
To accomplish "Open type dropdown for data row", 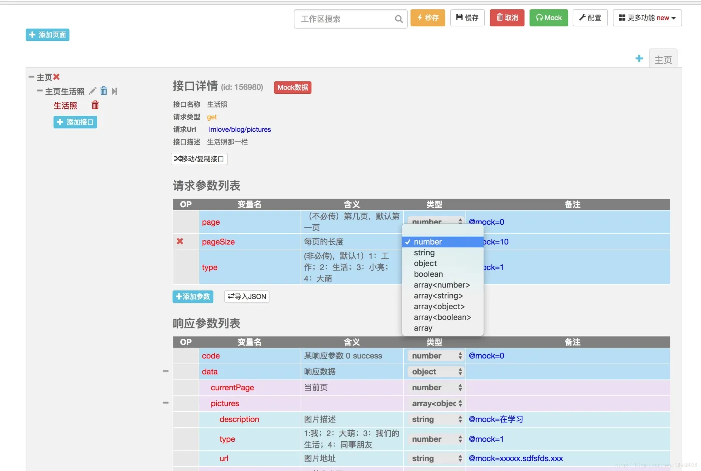I will pyautogui.click(x=436, y=372).
